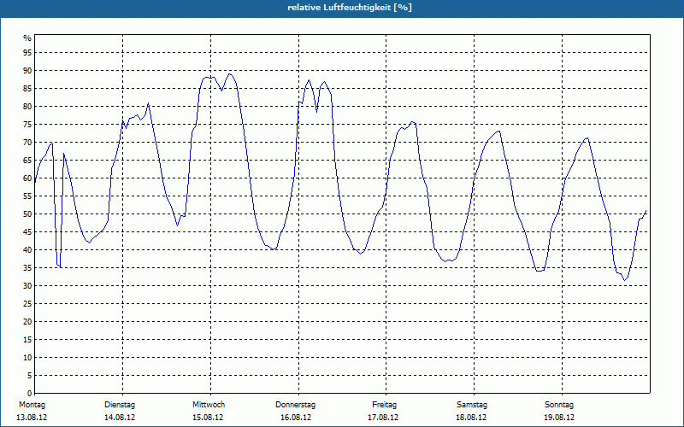Click the y-axis label '95'
Viewport: 684px width, 427px height.
27,53
